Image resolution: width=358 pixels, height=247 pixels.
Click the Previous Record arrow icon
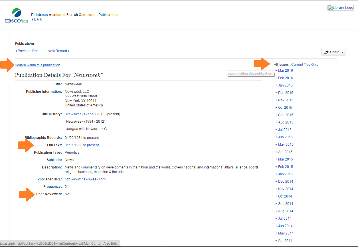[16, 51]
